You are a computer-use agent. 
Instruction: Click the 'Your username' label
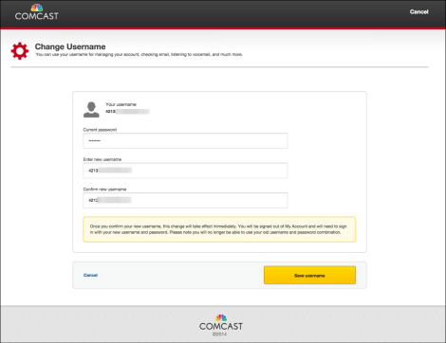(121, 104)
